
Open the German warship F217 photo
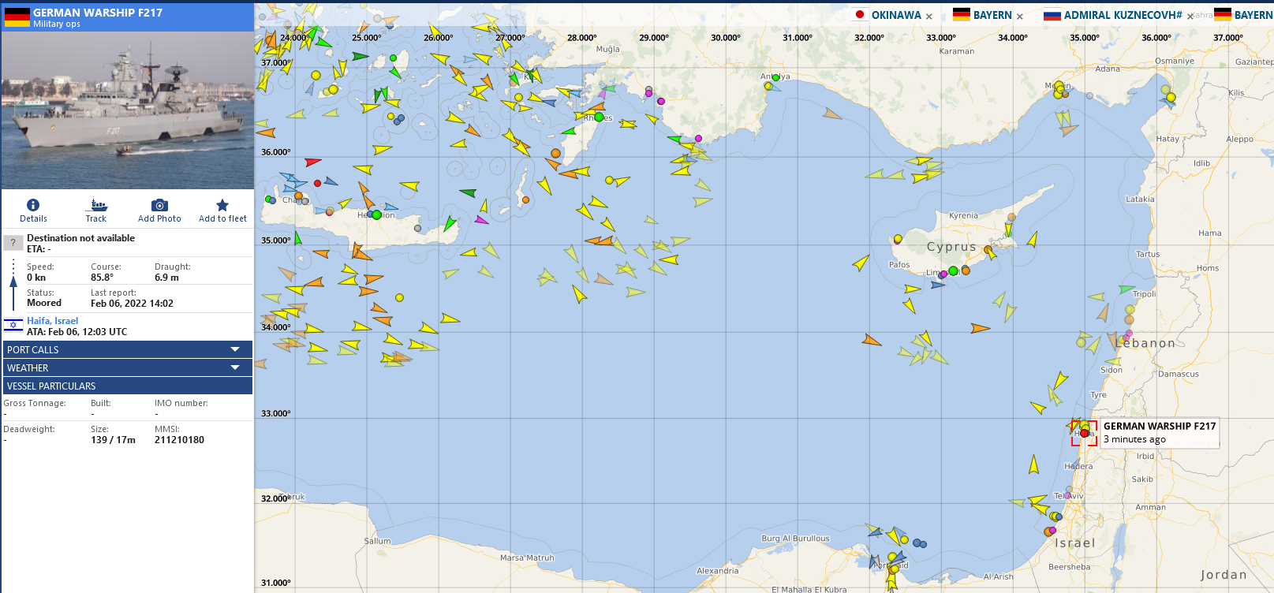coord(128,110)
